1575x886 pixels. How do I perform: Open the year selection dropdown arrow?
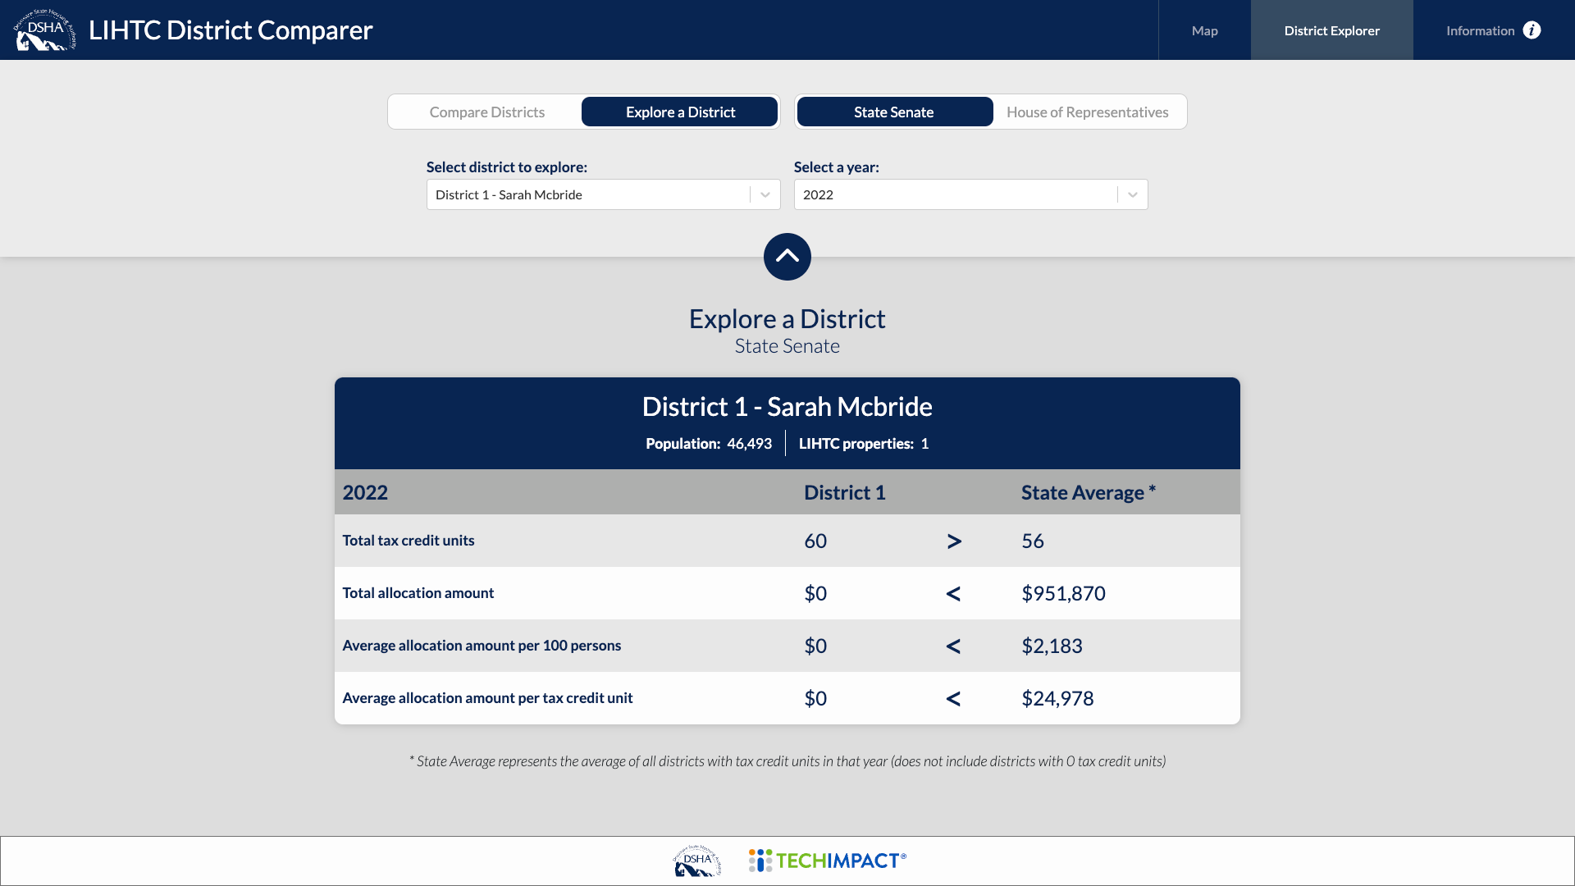1132,194
